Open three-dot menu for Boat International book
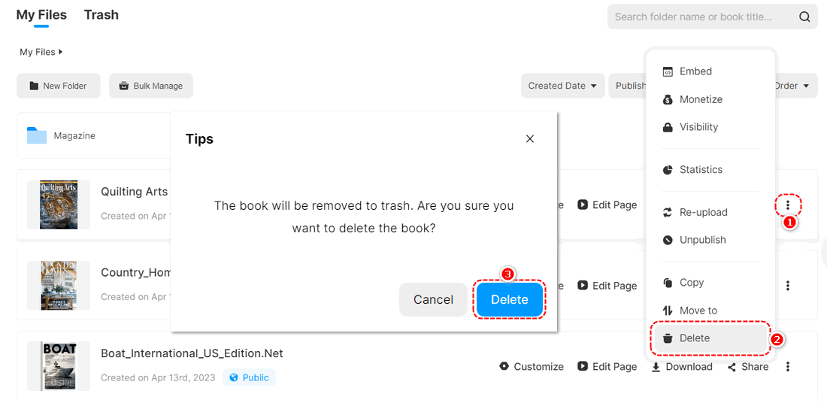 788,367
